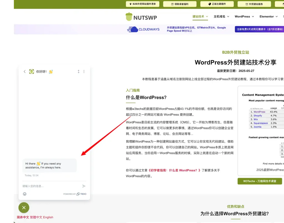This screenshot has width=284, height=223.
Task: Expand Elementor nav menu
Action: 268,16
